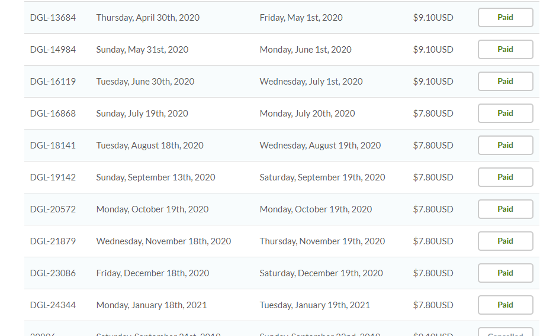
Task: Open Paid button on DGL-24344 row
Action: (505, 305)
